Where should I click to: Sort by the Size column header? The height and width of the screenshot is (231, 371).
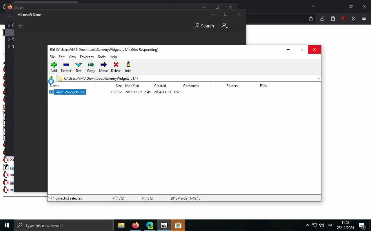tap(109, 86)
